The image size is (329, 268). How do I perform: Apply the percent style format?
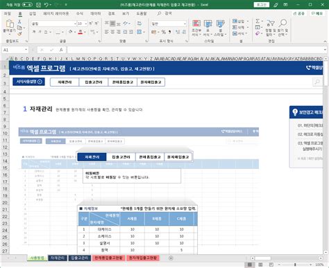pos(164,32)
